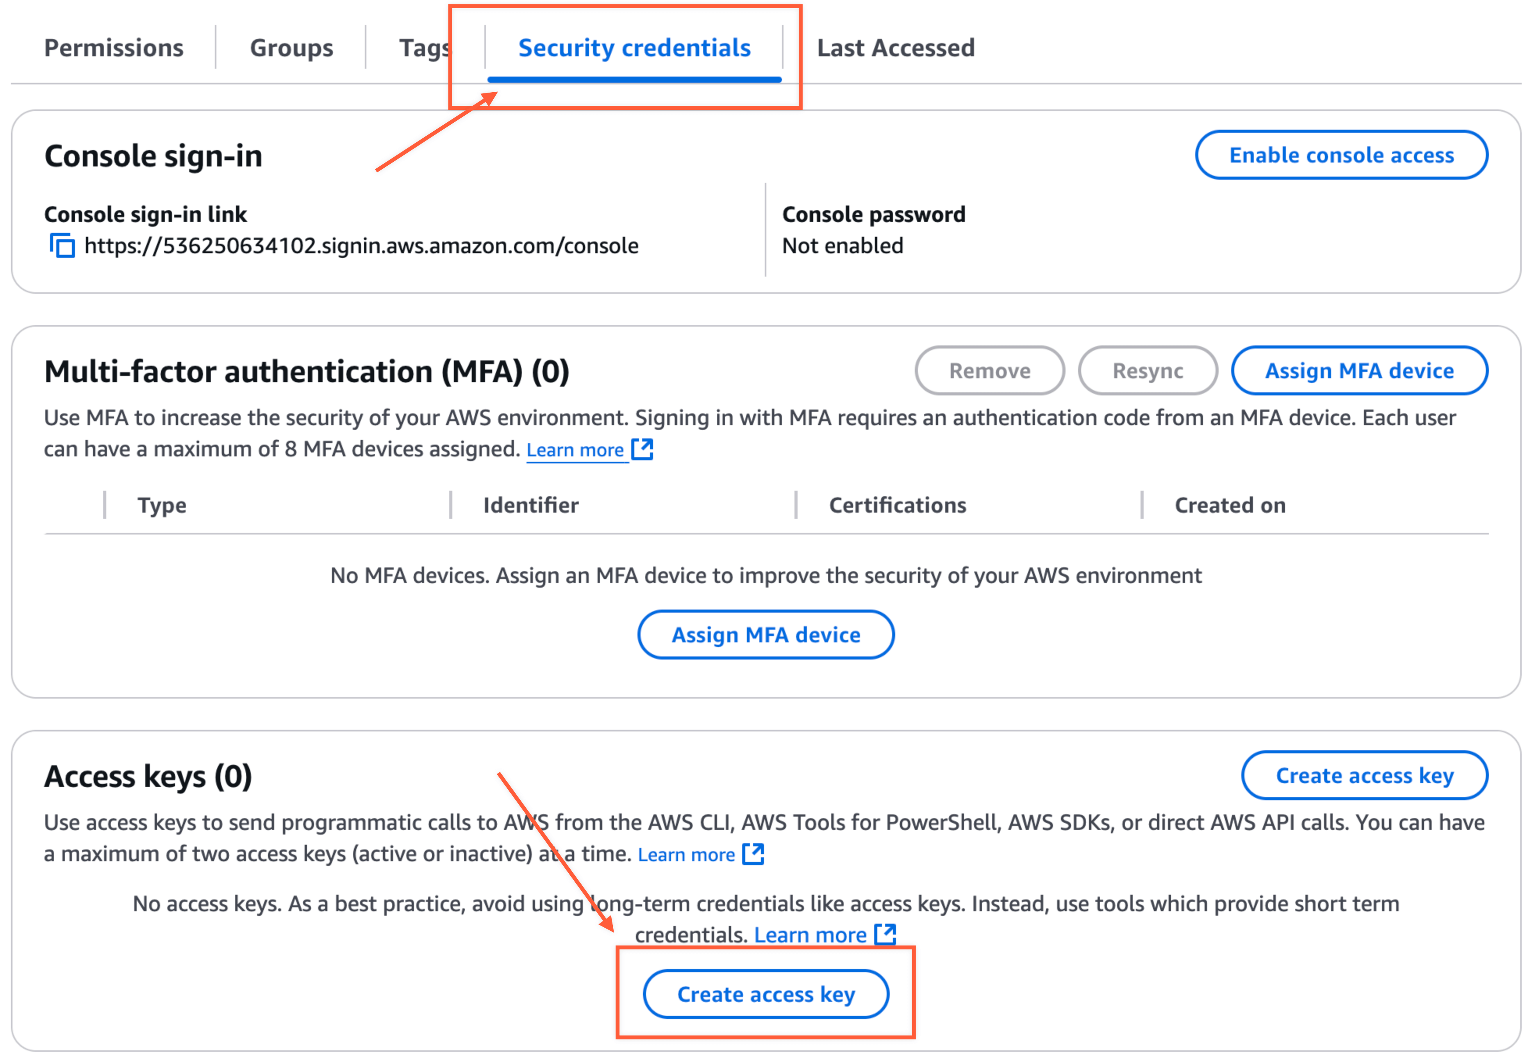Click external link icon after short term credentials Learn more
This screenshot has width=1528, height=1062.
tap(885, 934)
